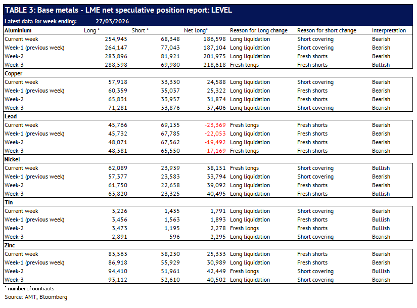Click the Source: AMT, Bloomberg footnote

click(36, 297)
